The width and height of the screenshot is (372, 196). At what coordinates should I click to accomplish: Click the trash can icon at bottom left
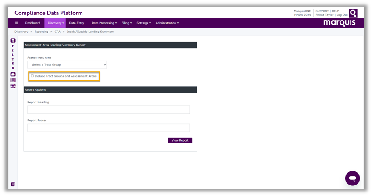13,184
